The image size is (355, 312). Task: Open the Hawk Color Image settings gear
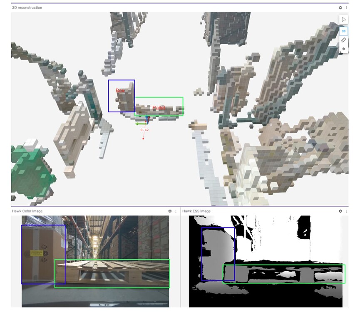[x=170, y=211]
